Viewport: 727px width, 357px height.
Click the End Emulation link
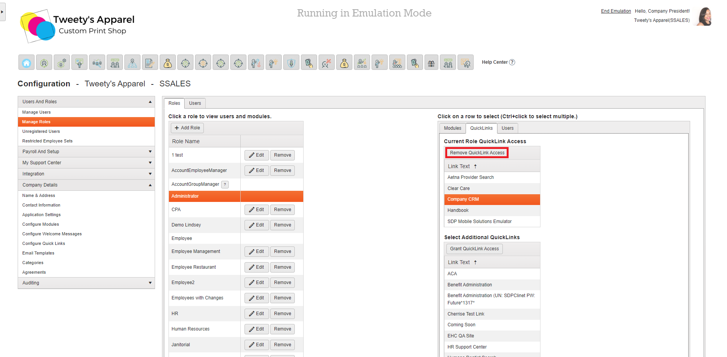(x=616, y=11)
